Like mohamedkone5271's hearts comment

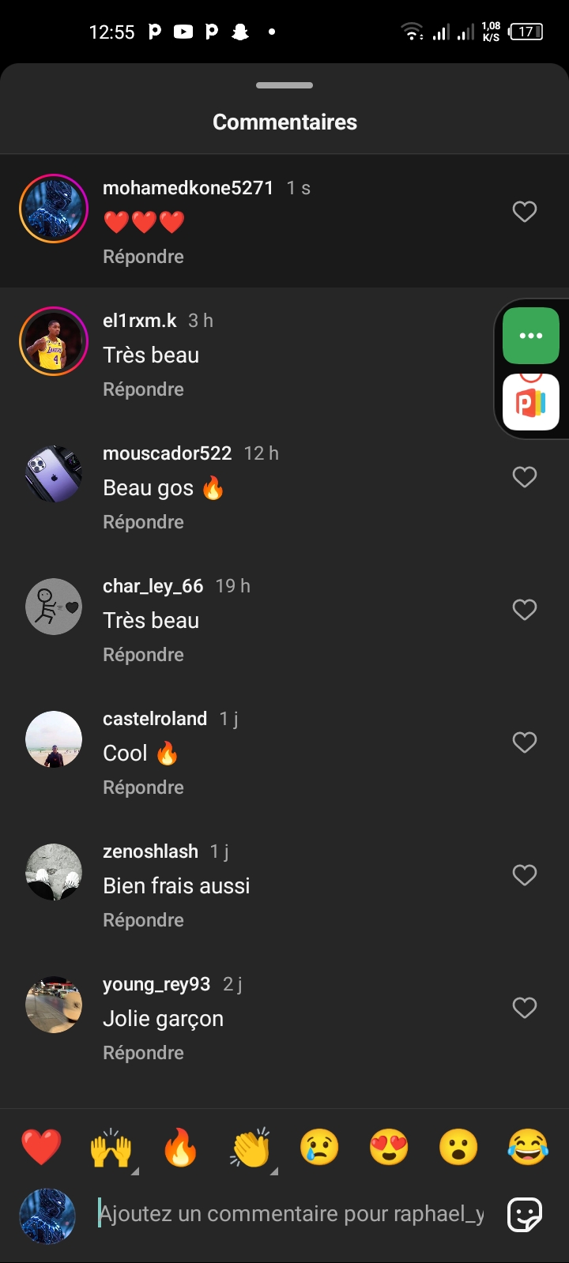(525, 212)
